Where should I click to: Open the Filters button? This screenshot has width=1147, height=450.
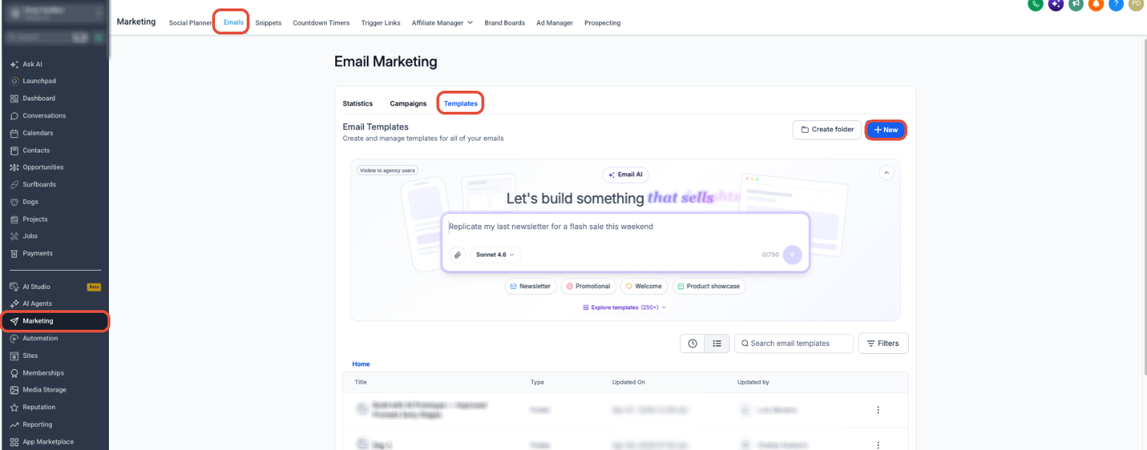tap(883, 343)
